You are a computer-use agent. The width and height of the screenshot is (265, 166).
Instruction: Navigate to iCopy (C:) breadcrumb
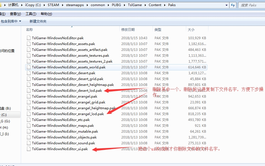(x=33, y=5)
